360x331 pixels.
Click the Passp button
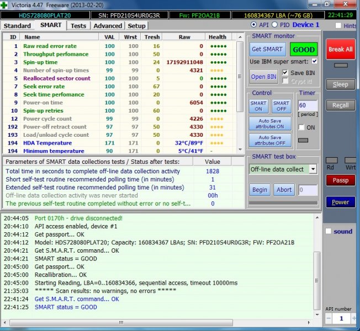(x=340, y=180)
